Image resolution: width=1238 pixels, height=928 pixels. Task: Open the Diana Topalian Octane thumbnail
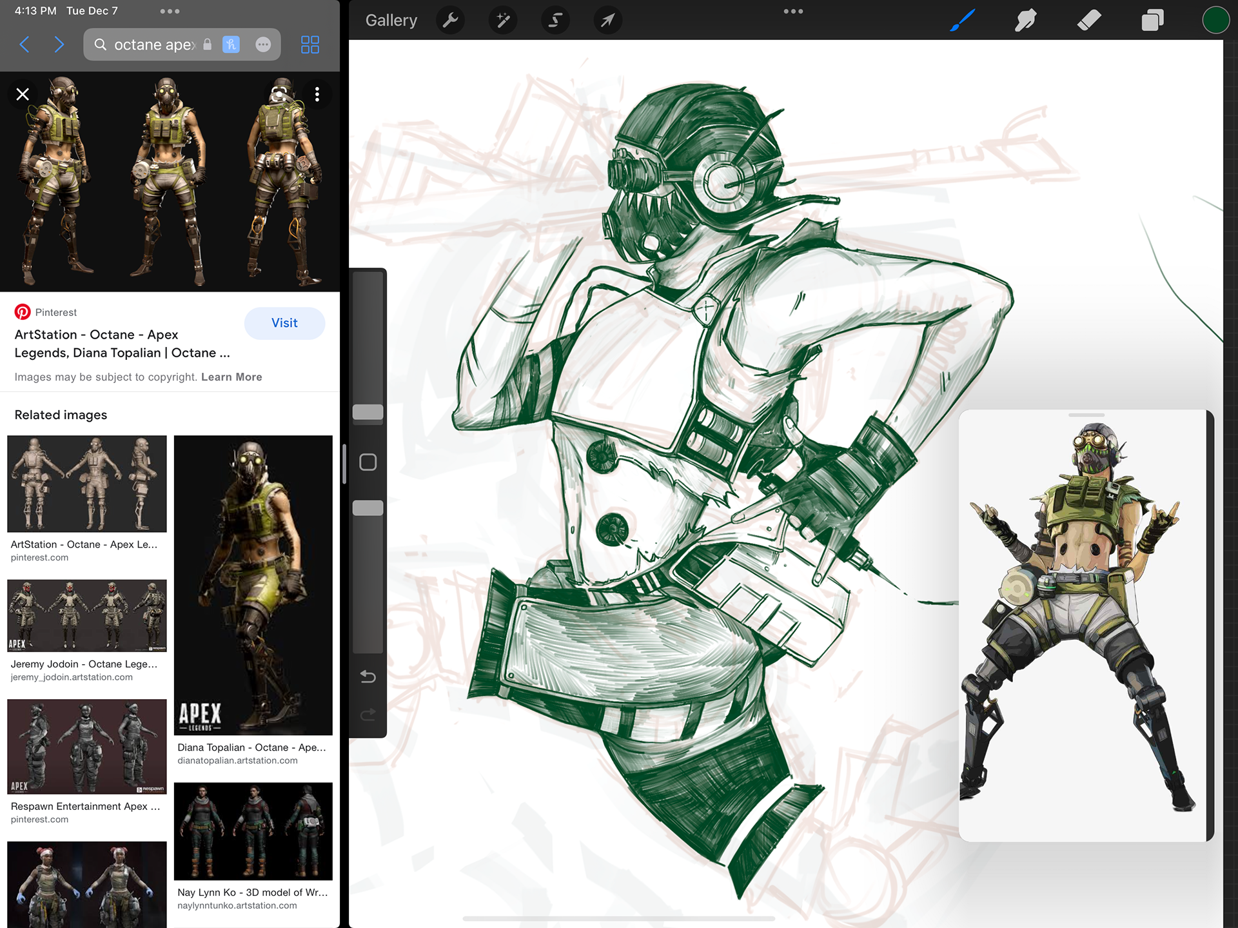pos(253,585)
